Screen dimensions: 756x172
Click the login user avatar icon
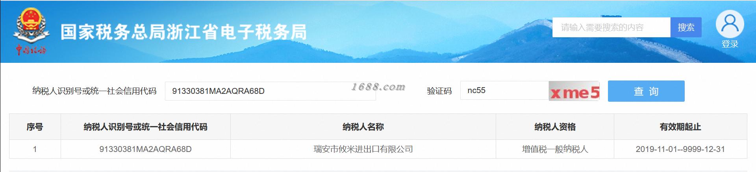[x=730, y=24]
